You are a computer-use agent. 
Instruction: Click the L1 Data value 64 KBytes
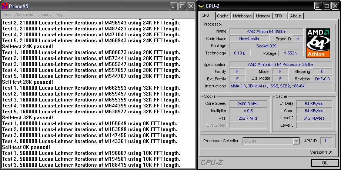click(314, 104)
